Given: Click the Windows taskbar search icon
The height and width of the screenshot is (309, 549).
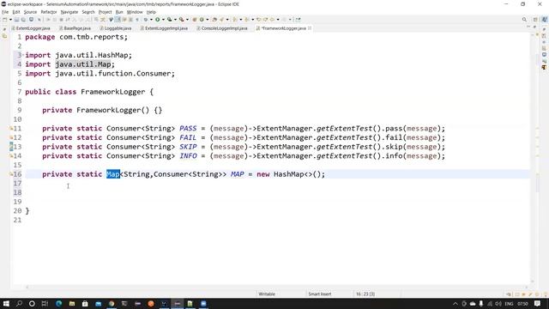Looking at the screenshot, I should (19, 303).
